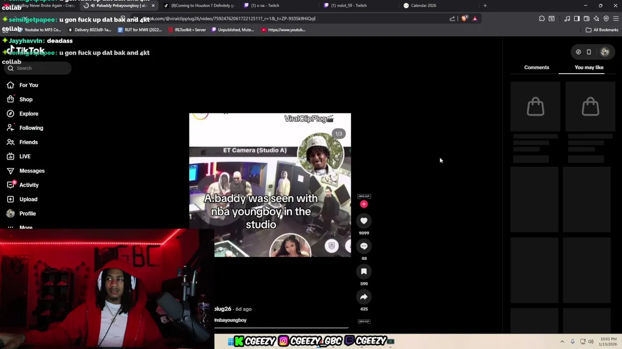Click the music note media control icon
622x349 pixels.
tap(567, 18)
